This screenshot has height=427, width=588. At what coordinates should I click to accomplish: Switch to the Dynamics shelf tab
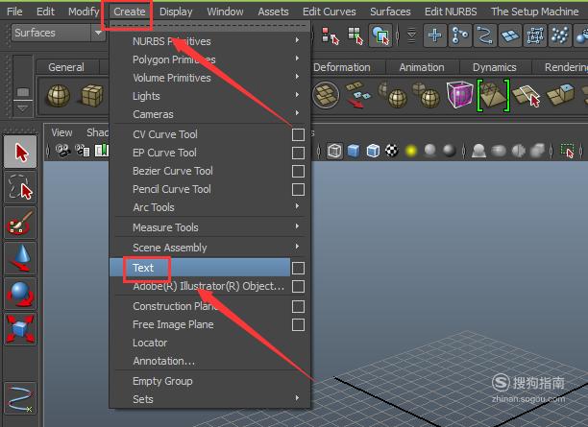[494, 67]
